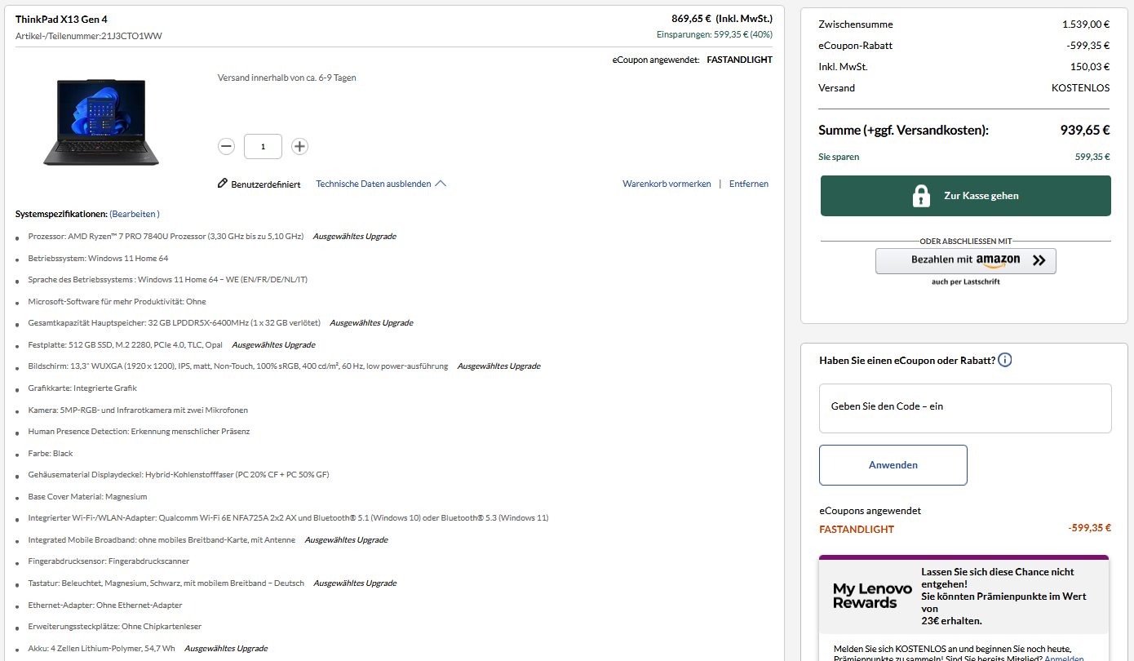The width and height of the screenshot is (1134, 661).
Task: Click the Anwenden coupon button
Action: (893, 464)
